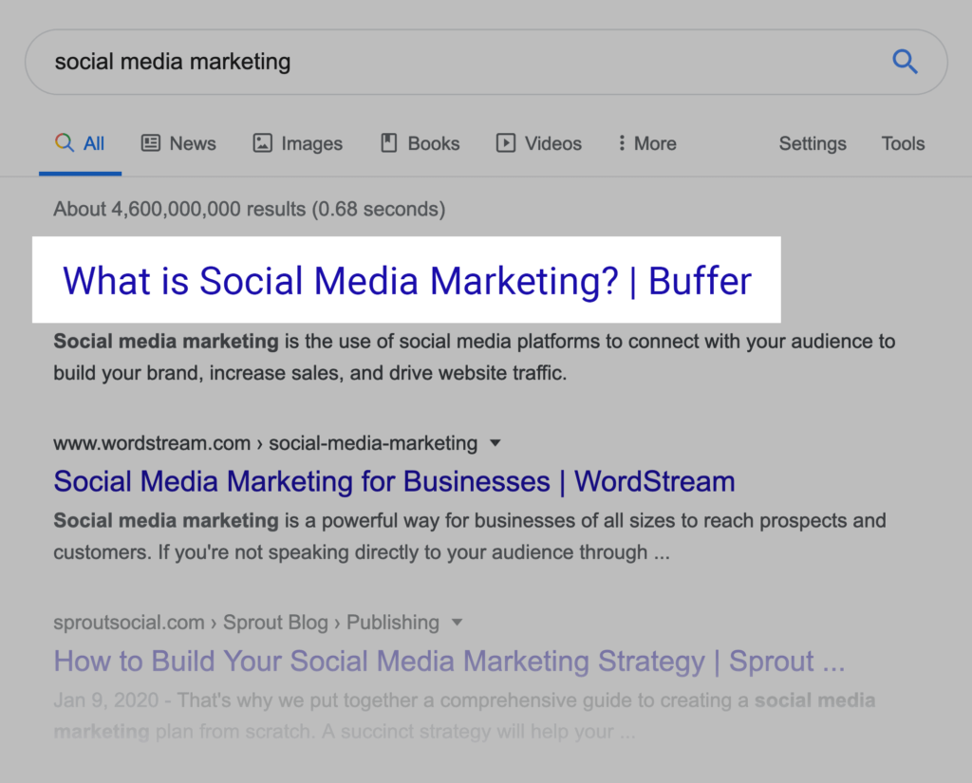972x783 pixels.
Task: Open the search Tools options
Action: pyautogui.click(x=903, y=144)
